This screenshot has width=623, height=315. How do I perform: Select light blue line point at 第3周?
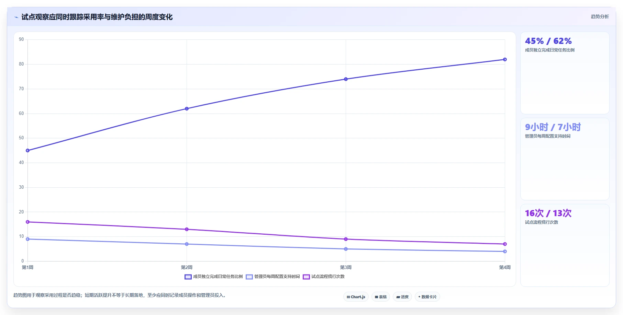click(x=346, y=249)
